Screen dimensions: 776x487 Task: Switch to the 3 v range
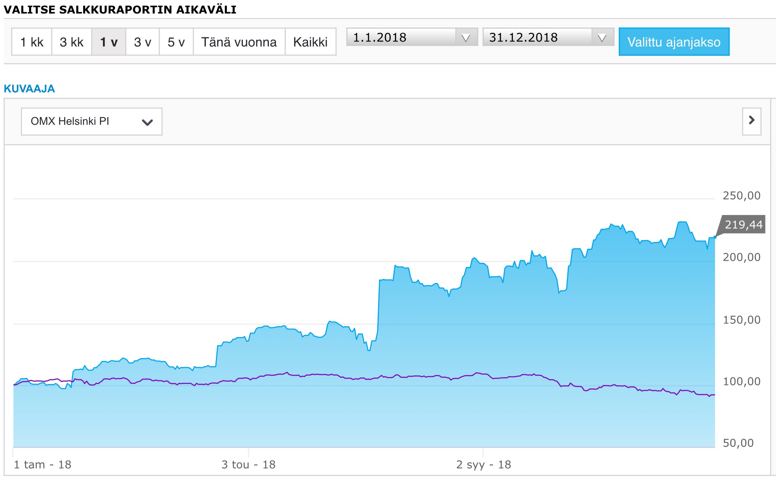pos(142,42)
